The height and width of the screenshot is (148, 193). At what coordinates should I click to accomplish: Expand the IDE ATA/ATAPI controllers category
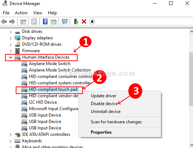[11, 135]
